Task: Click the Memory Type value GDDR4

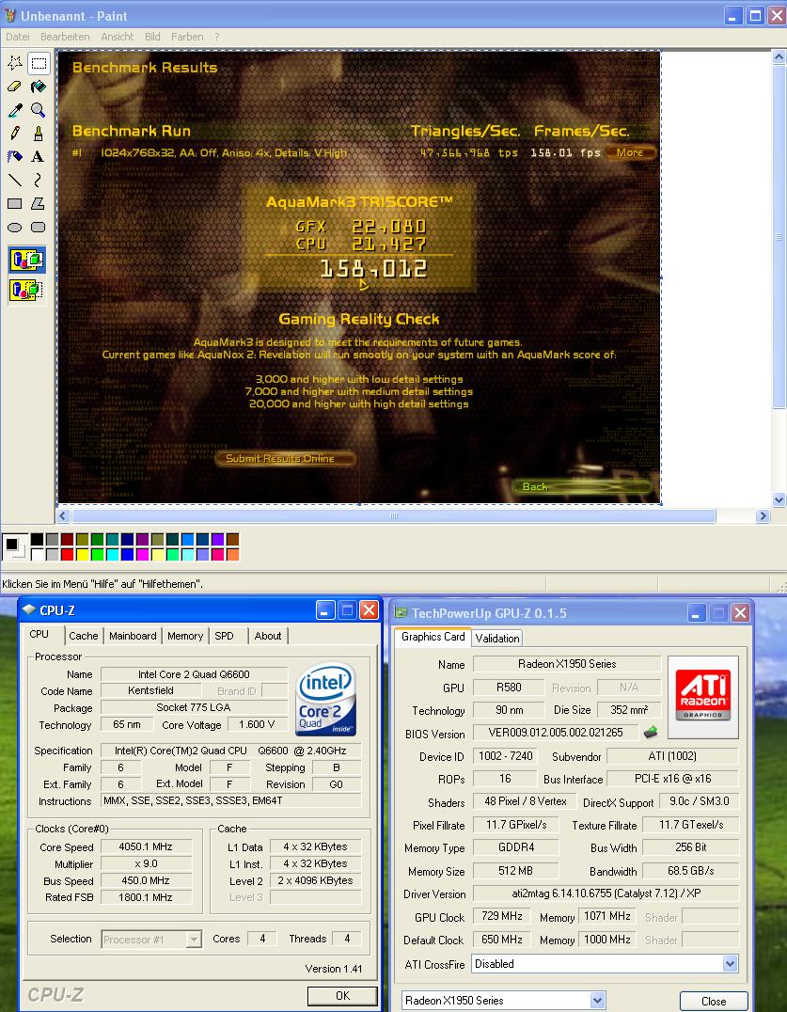Action: pyautogui.click(x=516, y=847)
